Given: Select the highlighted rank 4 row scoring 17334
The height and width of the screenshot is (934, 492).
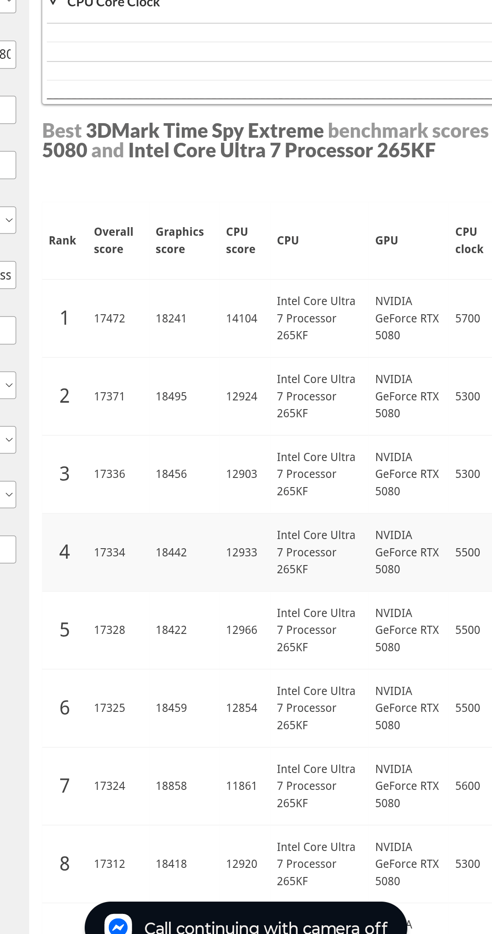Looking at the screenshot, I should (267, 552).
